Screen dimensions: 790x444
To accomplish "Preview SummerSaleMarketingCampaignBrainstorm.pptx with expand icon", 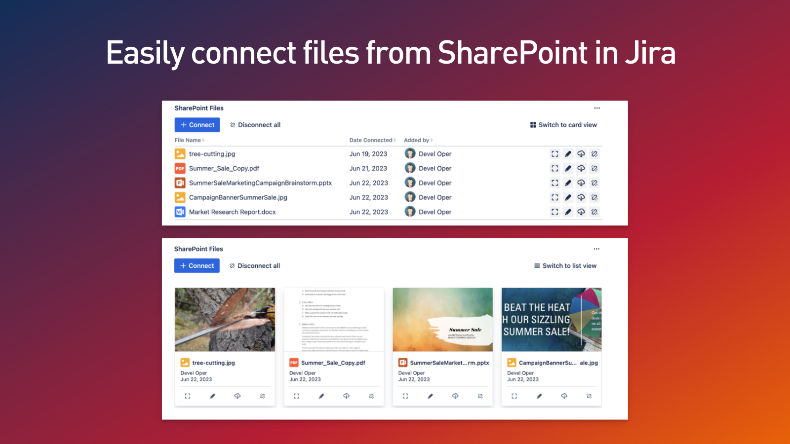I will (x=555, y=183).
